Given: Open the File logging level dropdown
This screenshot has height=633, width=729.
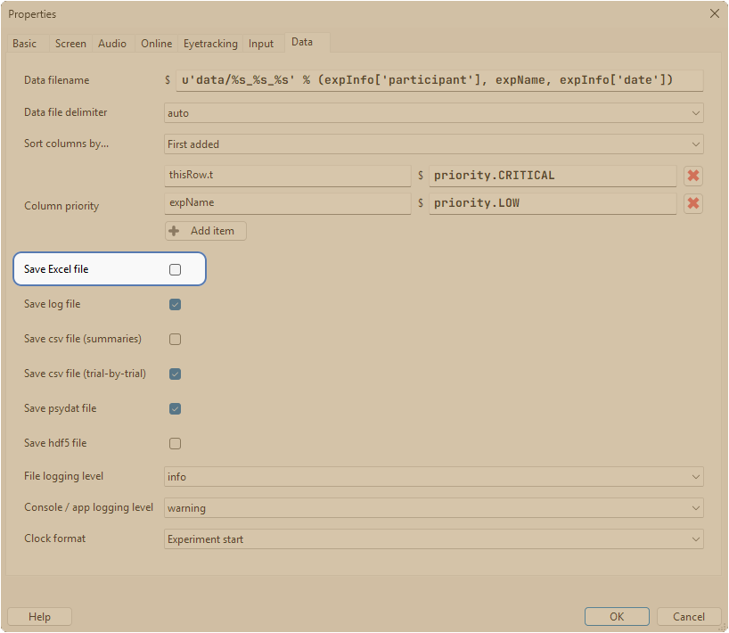Looking at the screenshot, I should tap(433, 477).
